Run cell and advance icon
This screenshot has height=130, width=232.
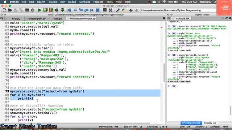point(51,10)
